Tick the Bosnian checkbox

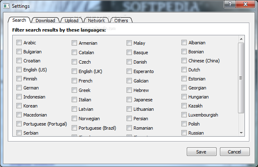(184, 52)
